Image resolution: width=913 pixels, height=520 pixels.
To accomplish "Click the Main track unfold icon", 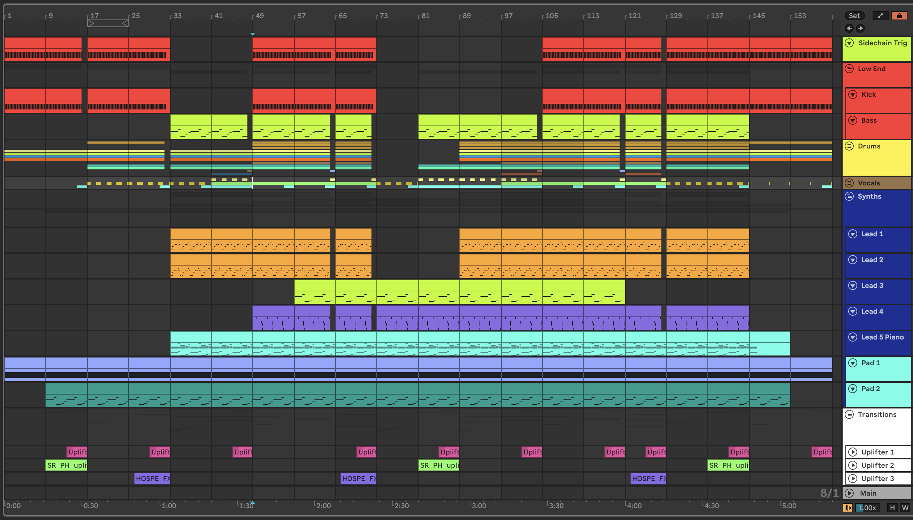I will (850, 493).
